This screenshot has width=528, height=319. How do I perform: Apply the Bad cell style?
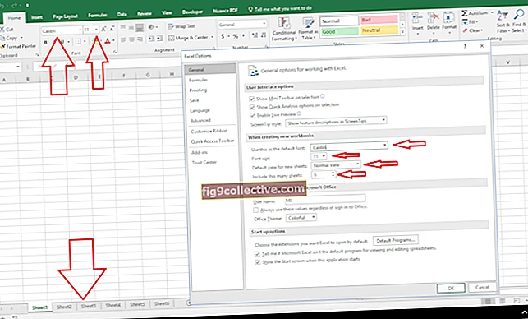click(x=379, y=20)
